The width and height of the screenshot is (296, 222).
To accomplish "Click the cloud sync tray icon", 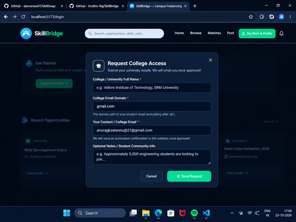I will pos(241,213).
